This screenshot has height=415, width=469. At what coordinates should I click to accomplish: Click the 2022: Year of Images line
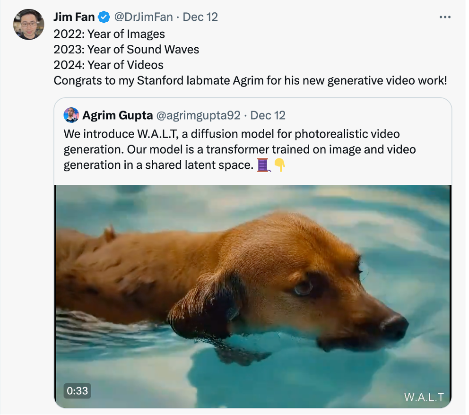coord(109,34)
